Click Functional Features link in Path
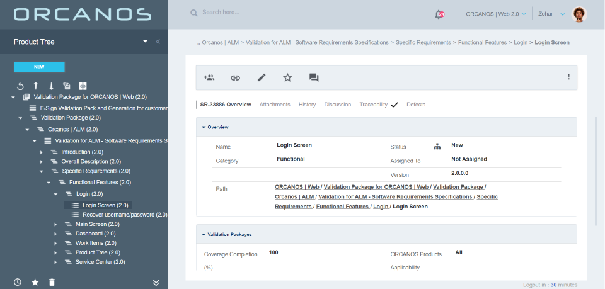 (x=342, y=207)
